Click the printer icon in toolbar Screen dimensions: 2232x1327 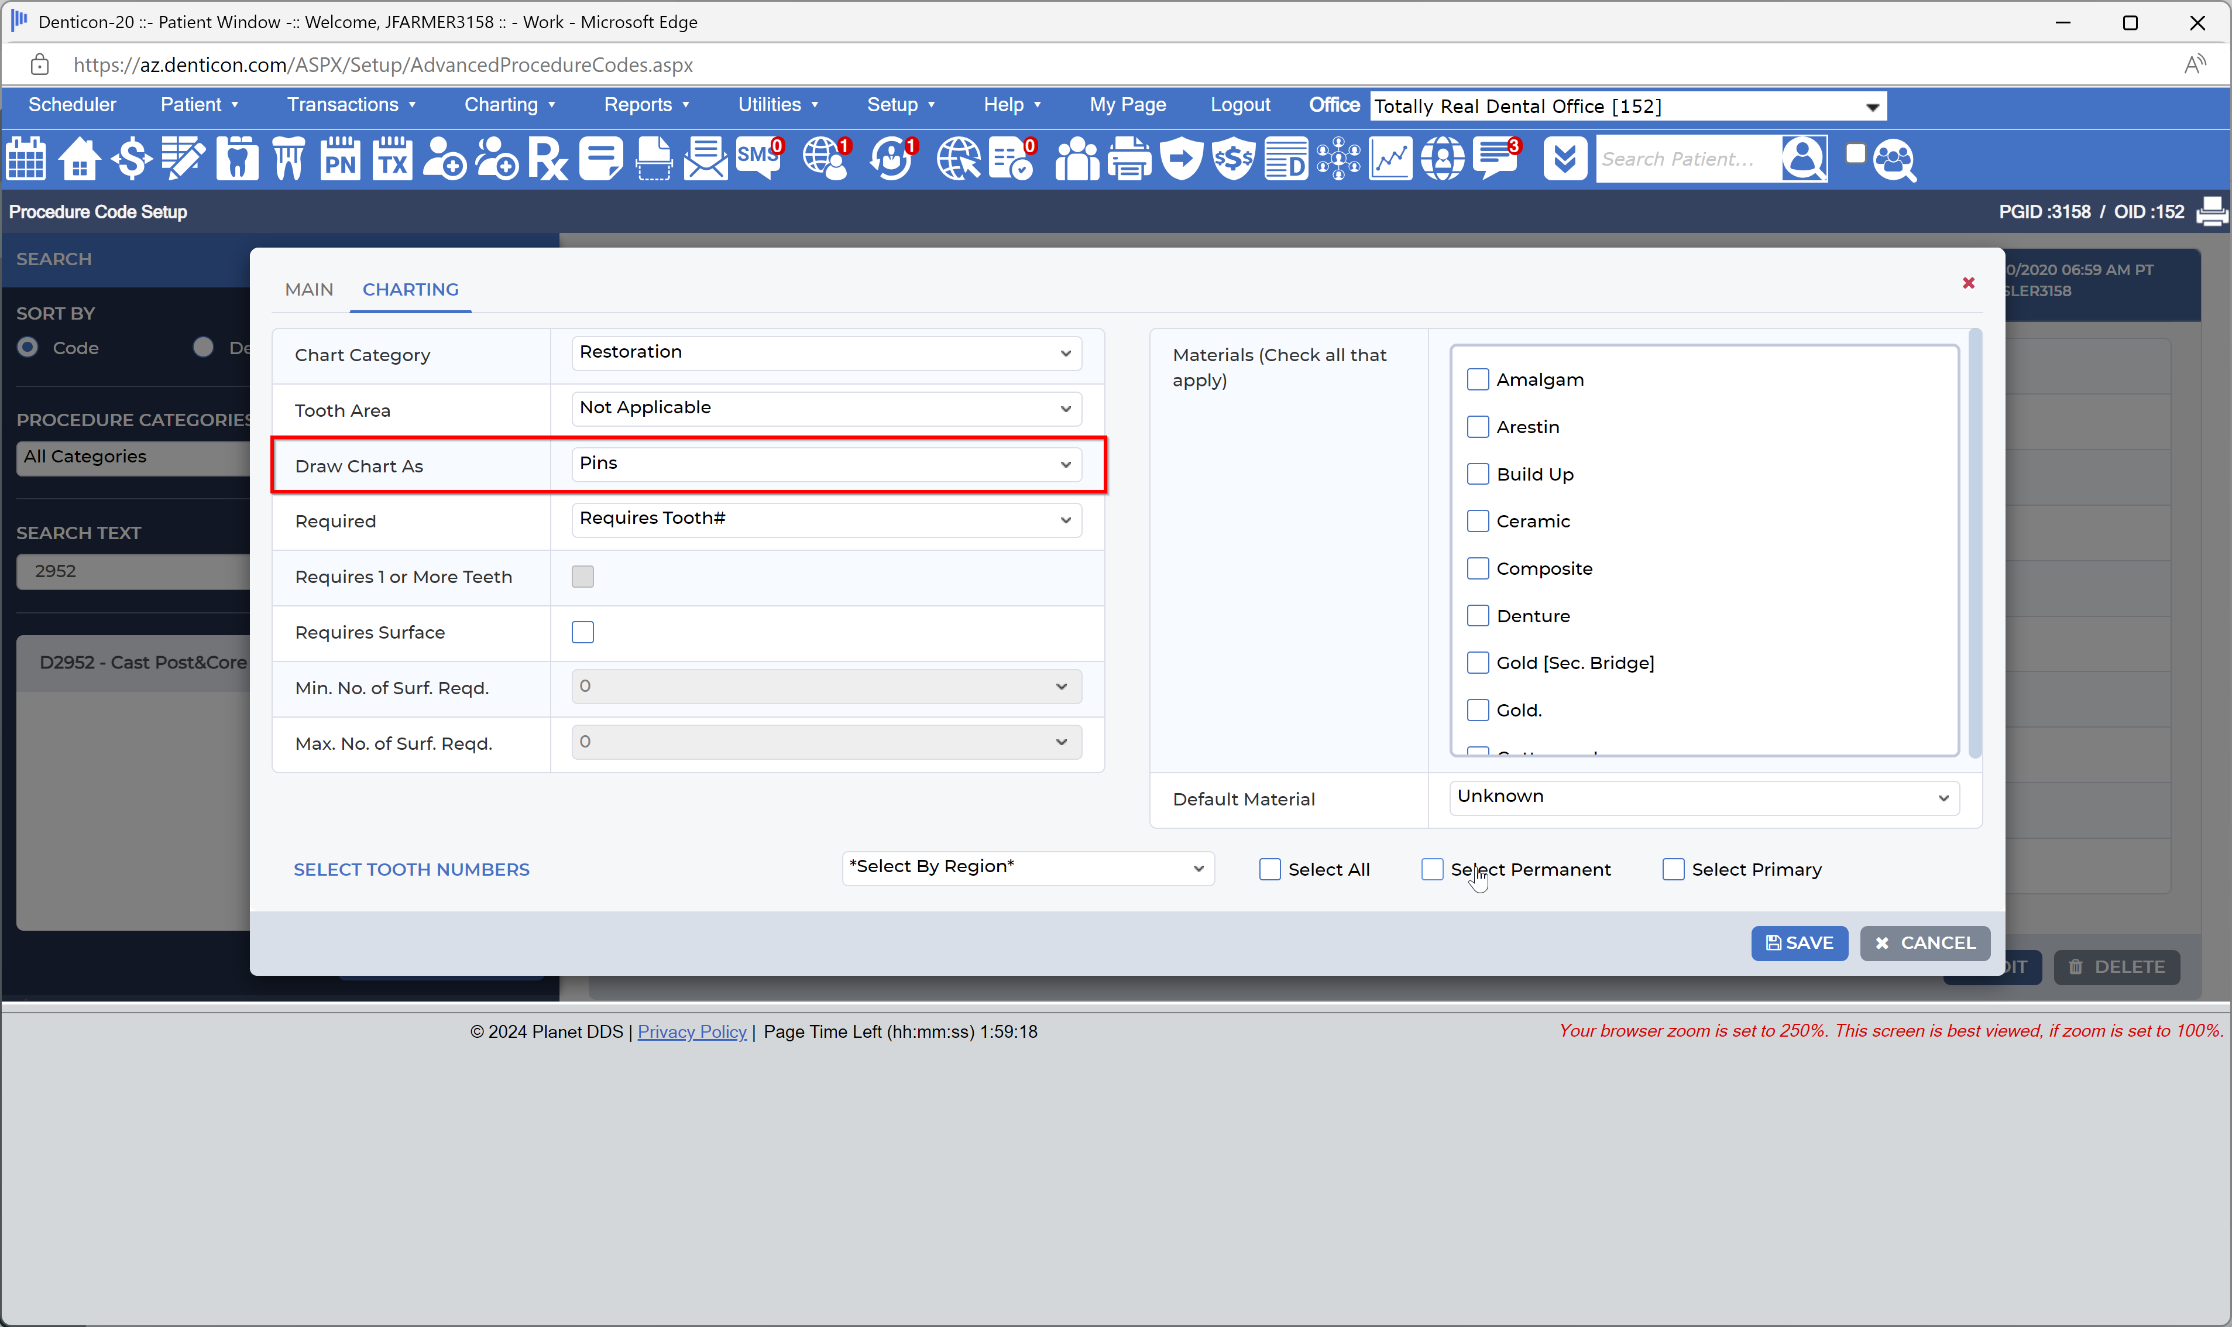(x=1128, y=158)
